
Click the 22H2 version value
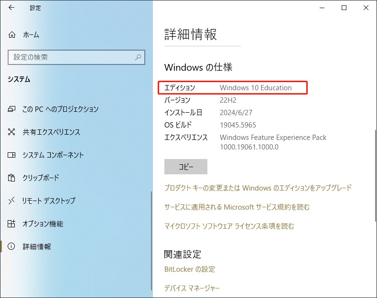point(228,100)
